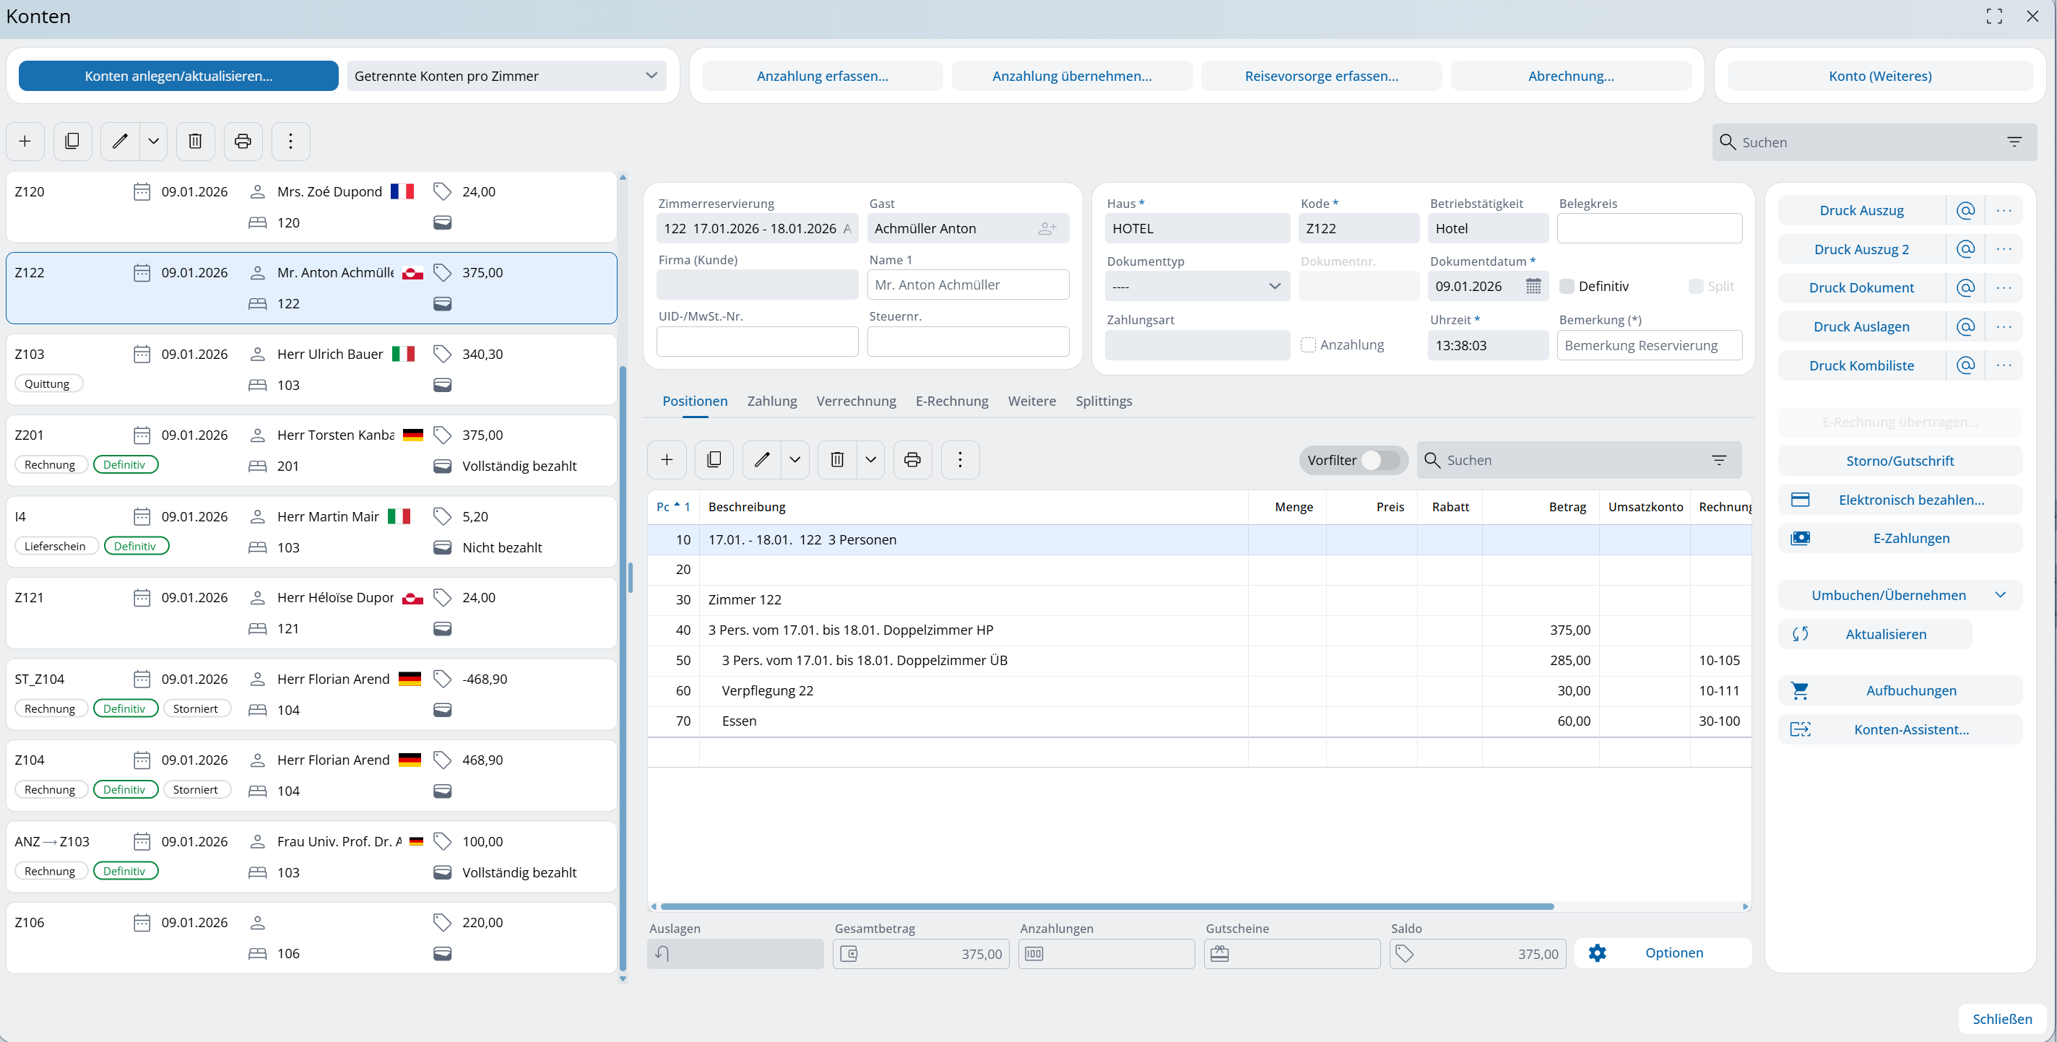Toggle the Vorfilter switch
This screenshot has width=2057, height=1042.
tap(1381, 461)
